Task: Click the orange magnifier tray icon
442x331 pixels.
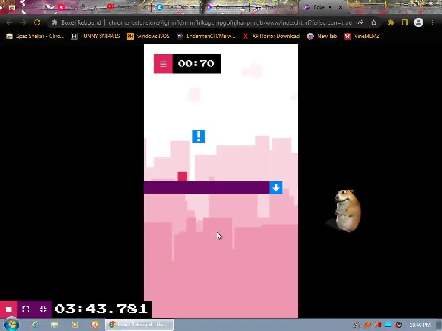Action: [x=367, y=325]
